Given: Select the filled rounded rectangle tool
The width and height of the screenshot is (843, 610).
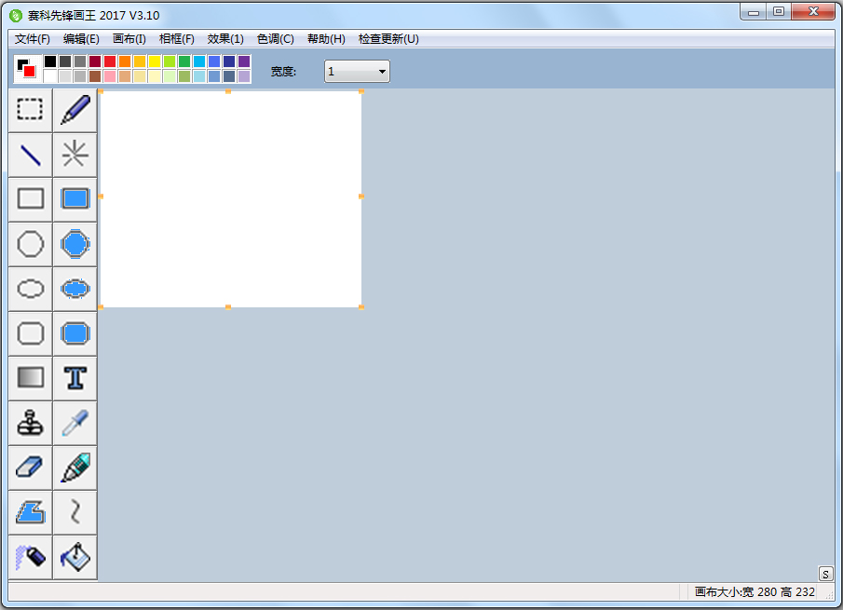Looking at the screenshot, I should point(75,333).
